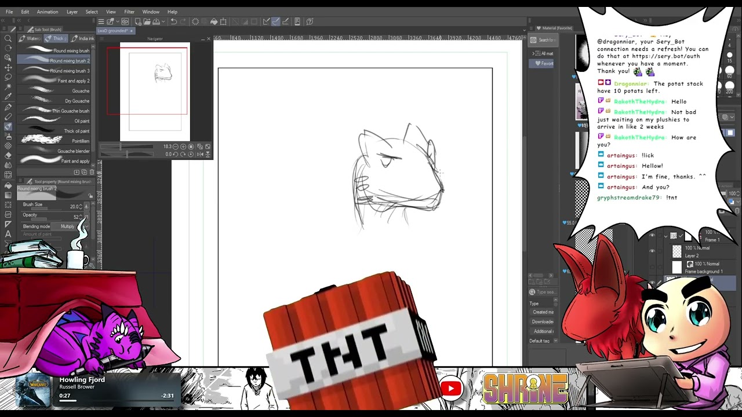Select the Eyedropper tool
Screen dimensions: 742x417
[8, 97]
